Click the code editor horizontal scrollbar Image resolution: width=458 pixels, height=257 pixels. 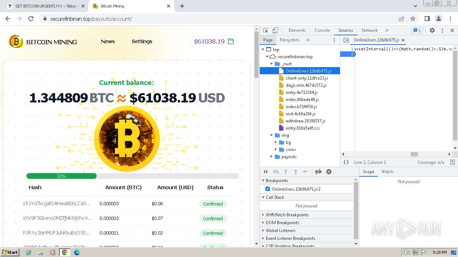pos(414,154)
